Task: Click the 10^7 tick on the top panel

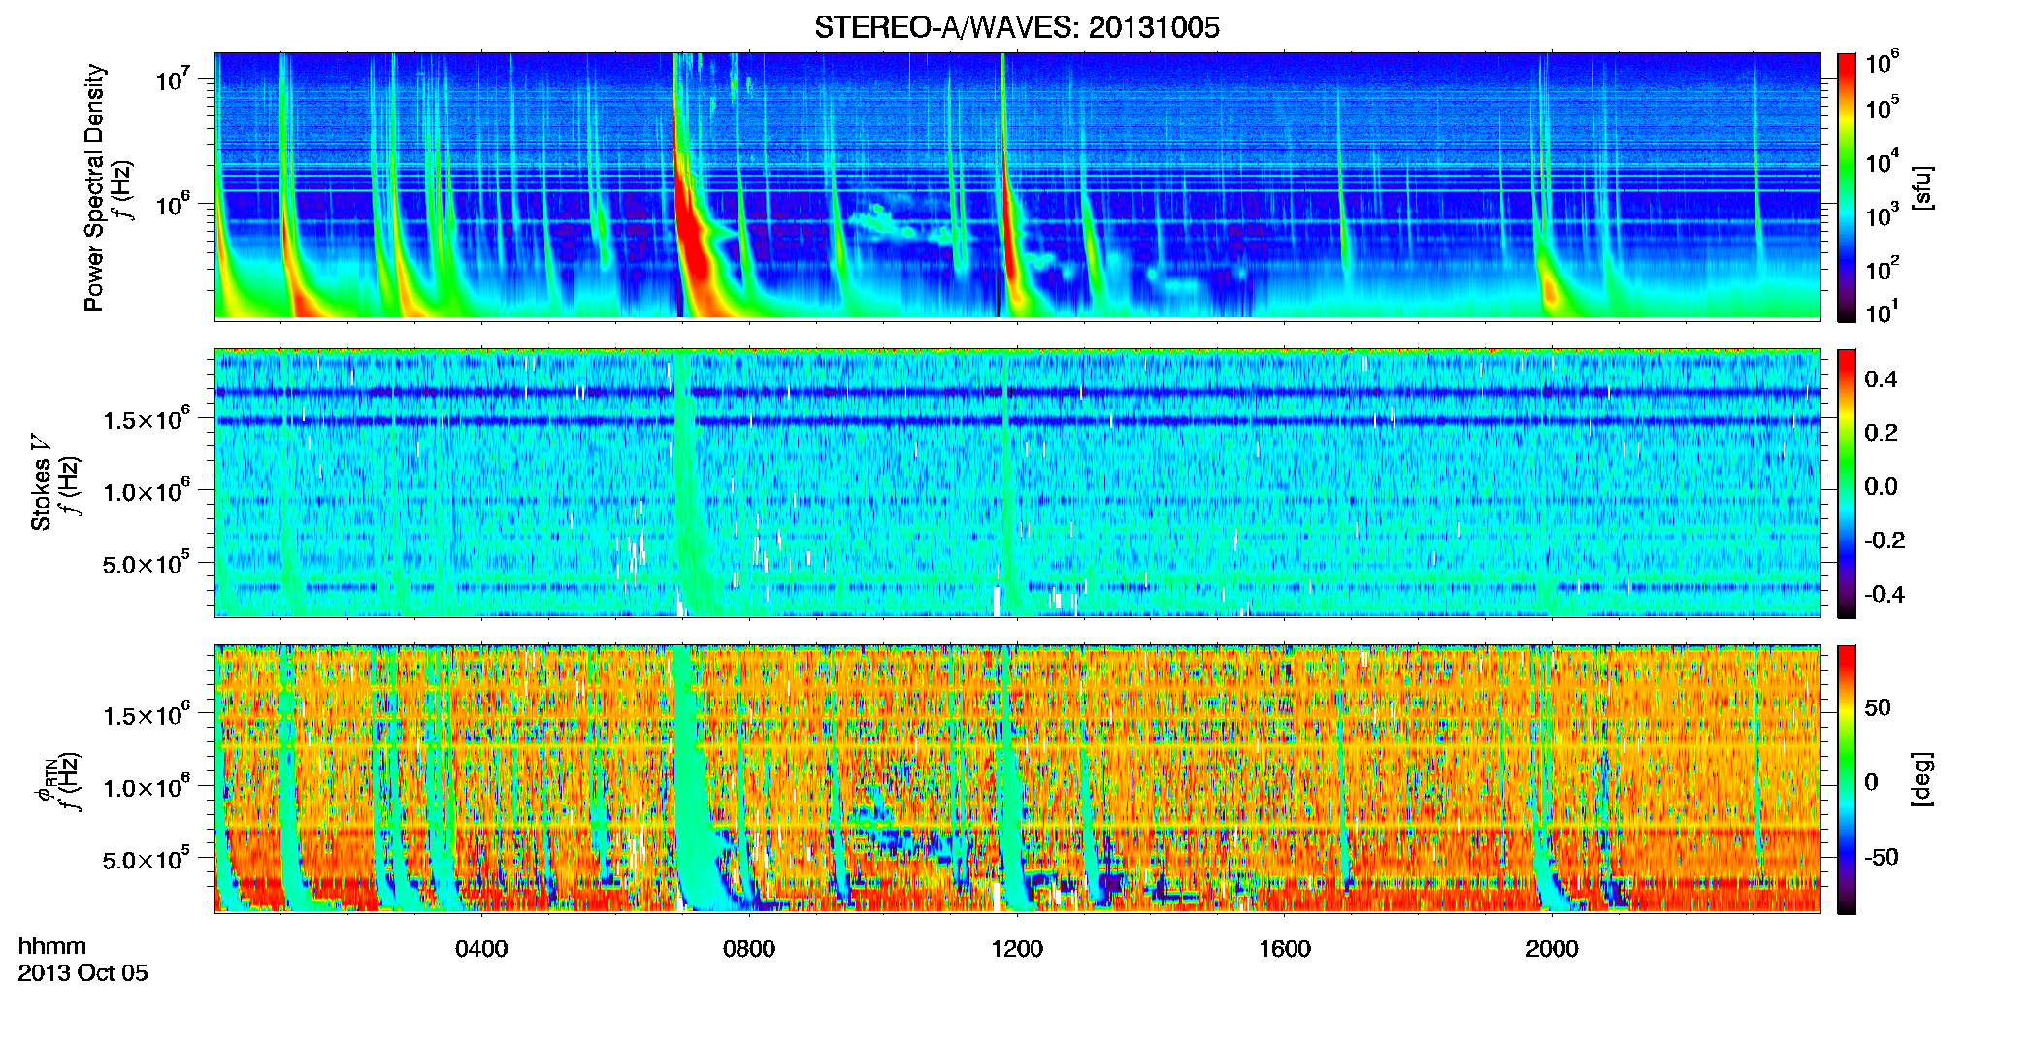Action: (173, 79)
